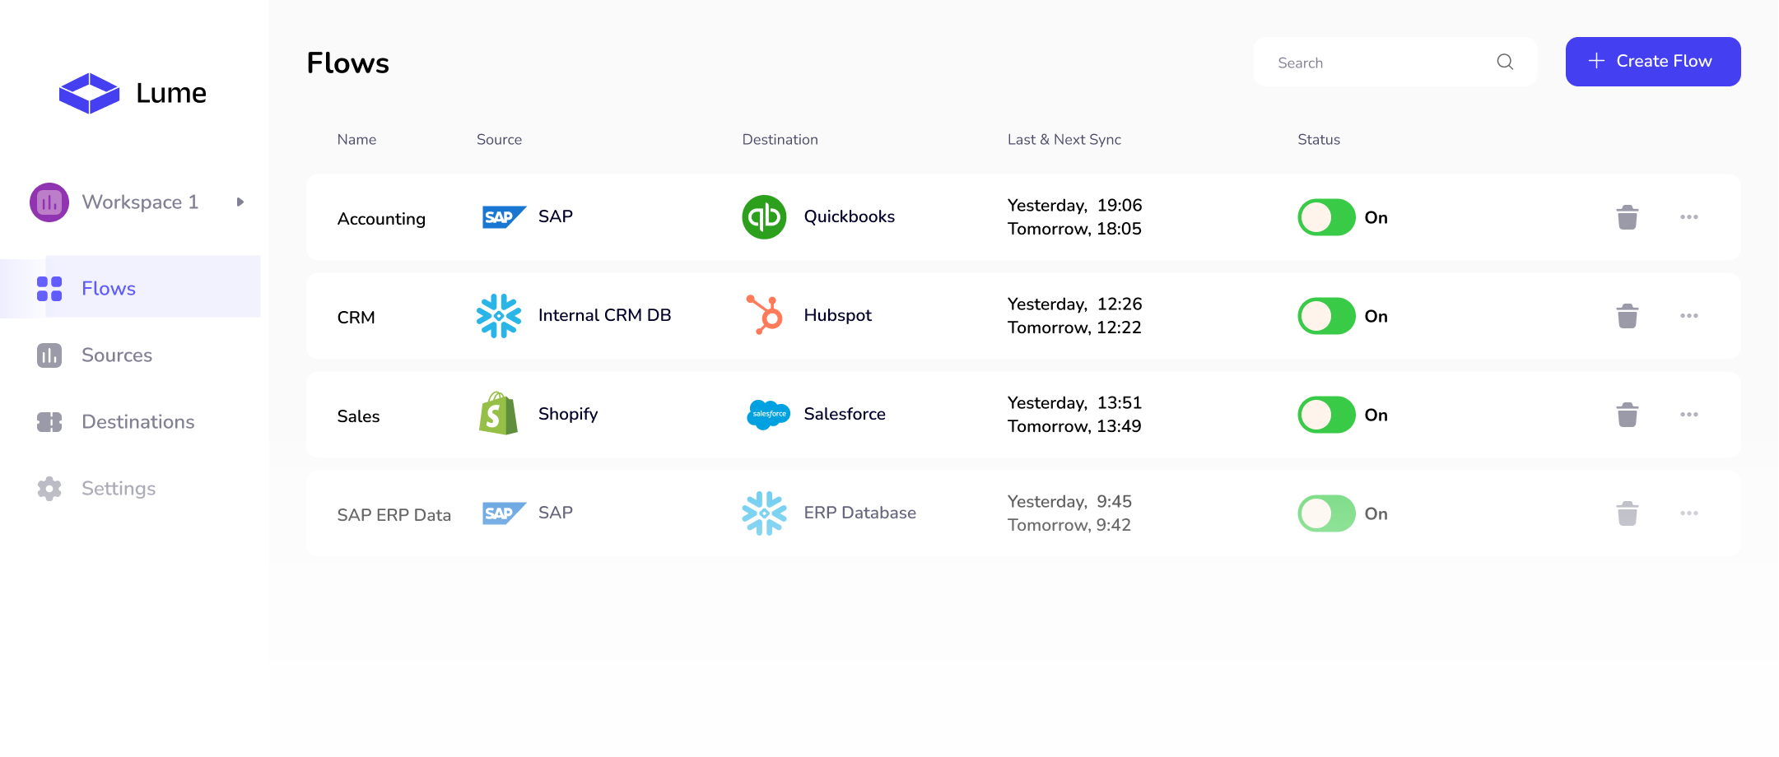Click the Lume logo icon
The width and height of the screenshot is (1779, 757).
[x=91, y=92]
